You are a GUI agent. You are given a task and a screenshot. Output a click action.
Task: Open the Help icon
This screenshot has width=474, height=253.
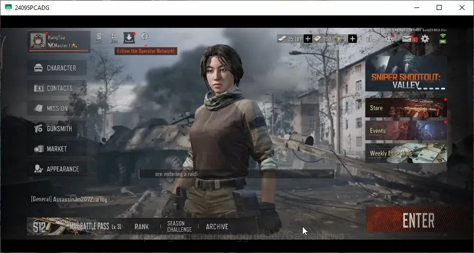(x=99, y=38)
